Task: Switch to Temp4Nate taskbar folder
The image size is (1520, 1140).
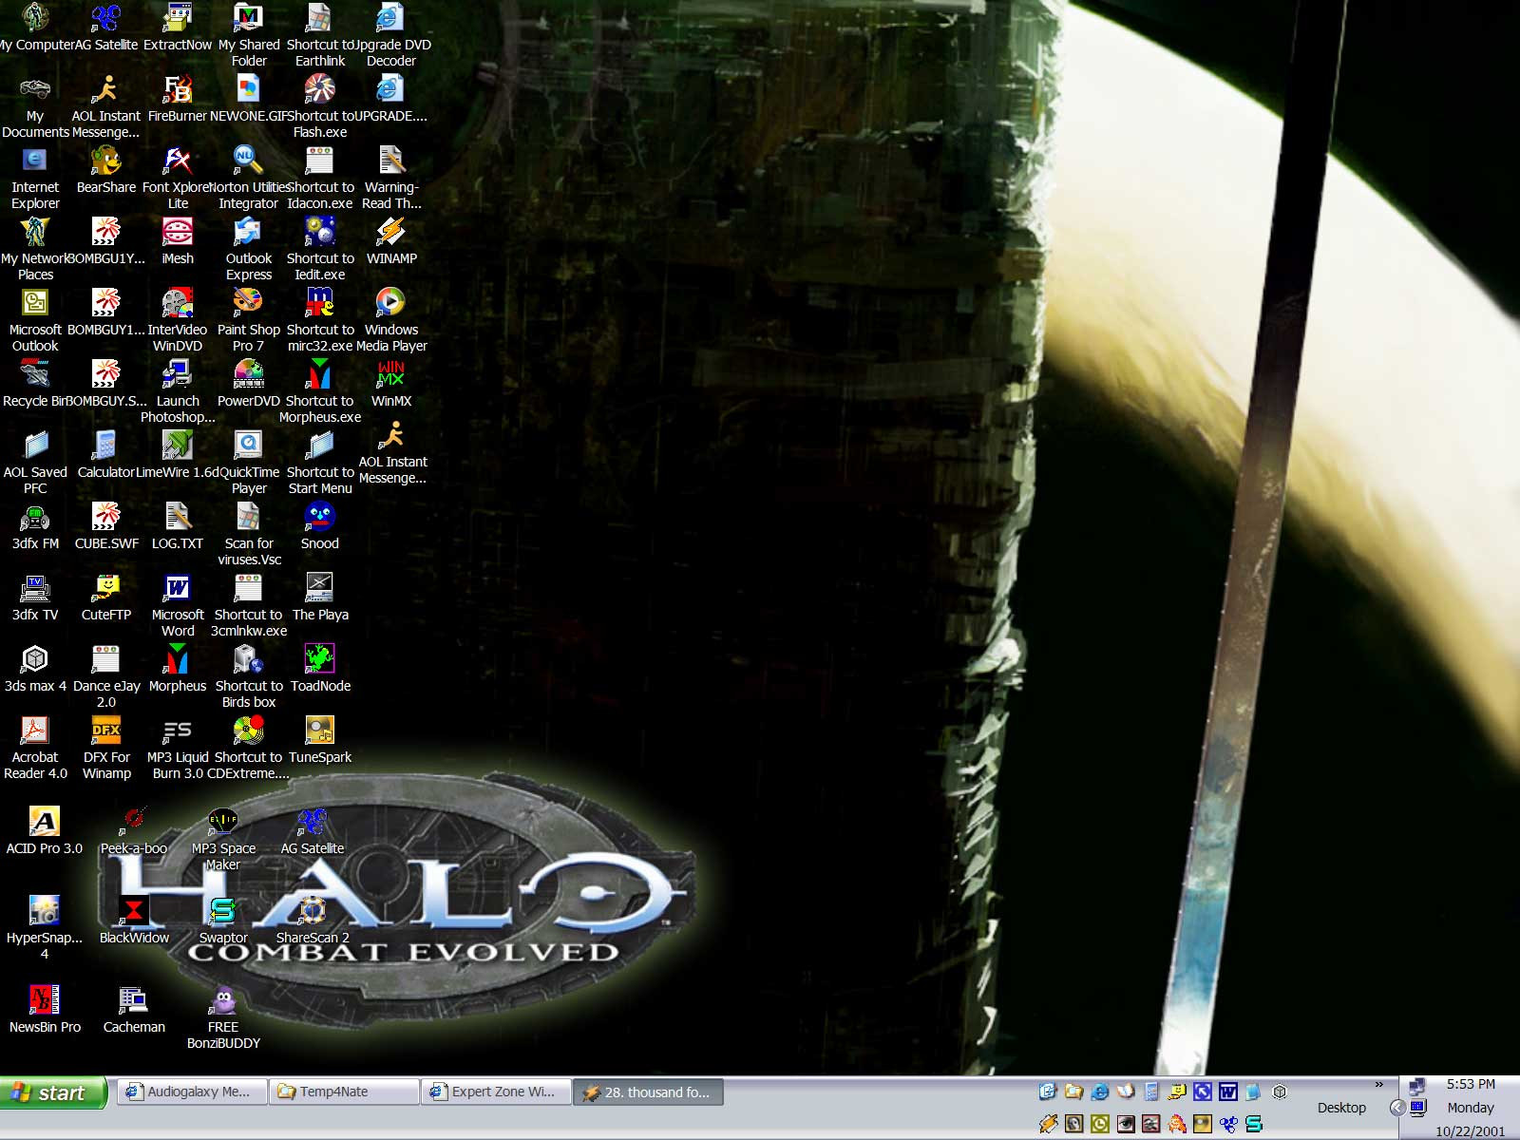Action: [344, 1092]
